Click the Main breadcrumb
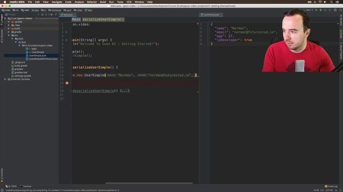The width and height of the screenshot is (343, 192). [x=76, y=19]
